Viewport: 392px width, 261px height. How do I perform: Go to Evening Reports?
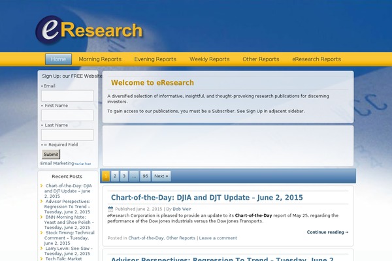click(155, 59)
